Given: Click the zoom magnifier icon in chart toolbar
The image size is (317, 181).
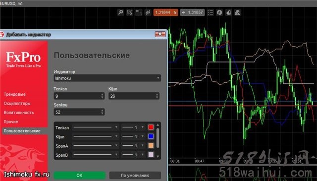Looking at the screenshot, I should tap(121, 12).
